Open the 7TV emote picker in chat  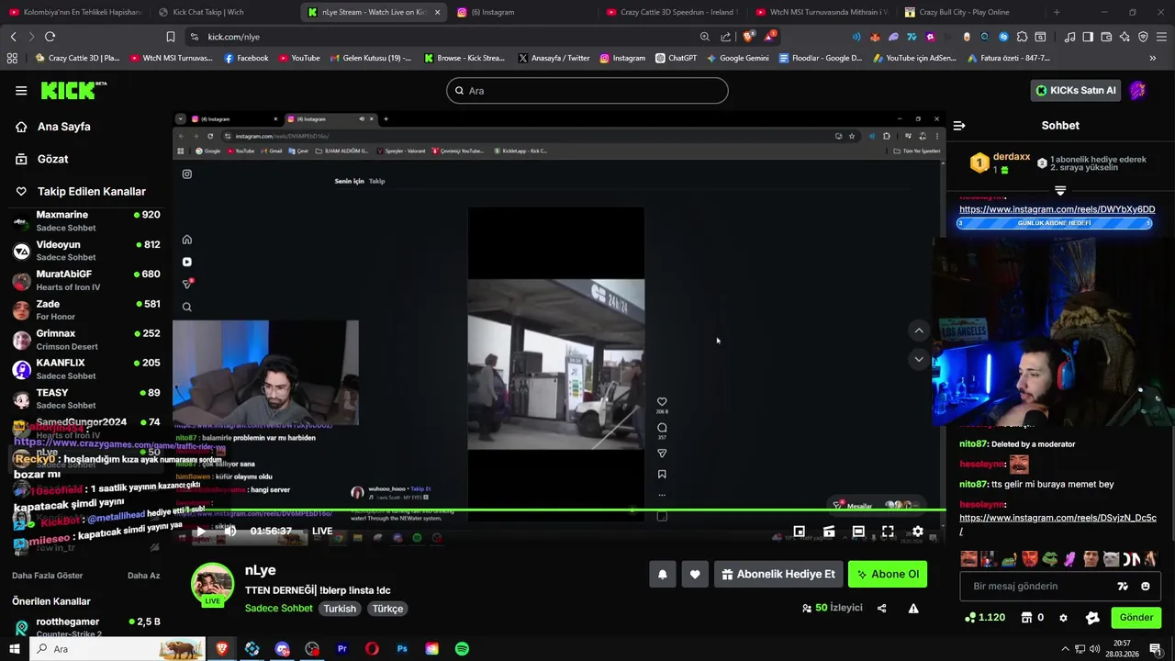tap(1123, 586)
